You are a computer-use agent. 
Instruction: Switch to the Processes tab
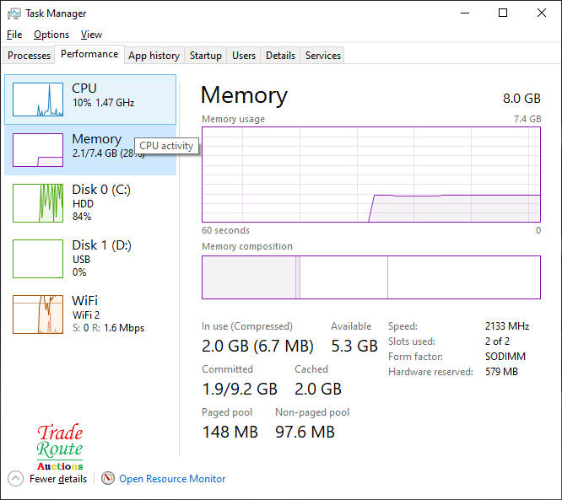[30, 56]
